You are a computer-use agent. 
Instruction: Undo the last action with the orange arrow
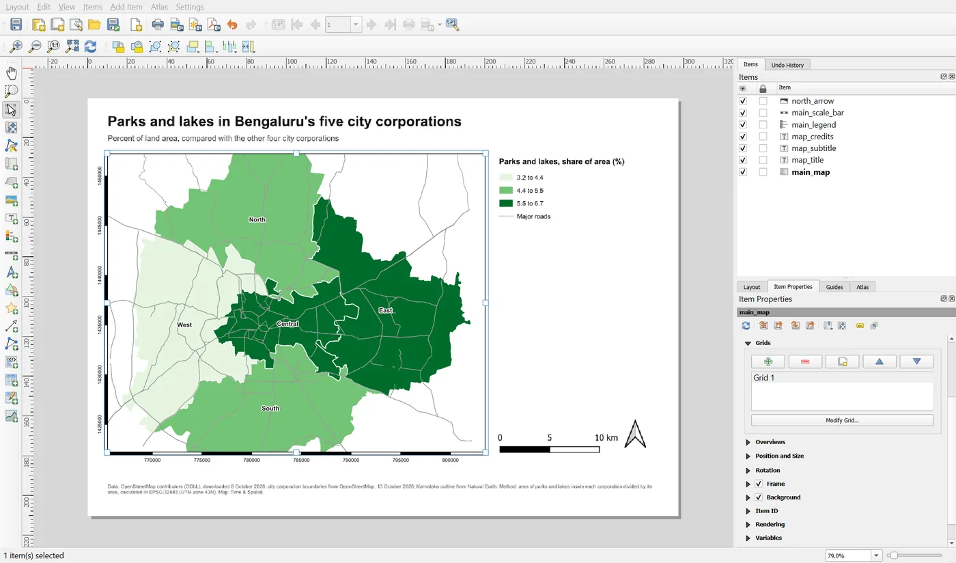pos(232,25)
